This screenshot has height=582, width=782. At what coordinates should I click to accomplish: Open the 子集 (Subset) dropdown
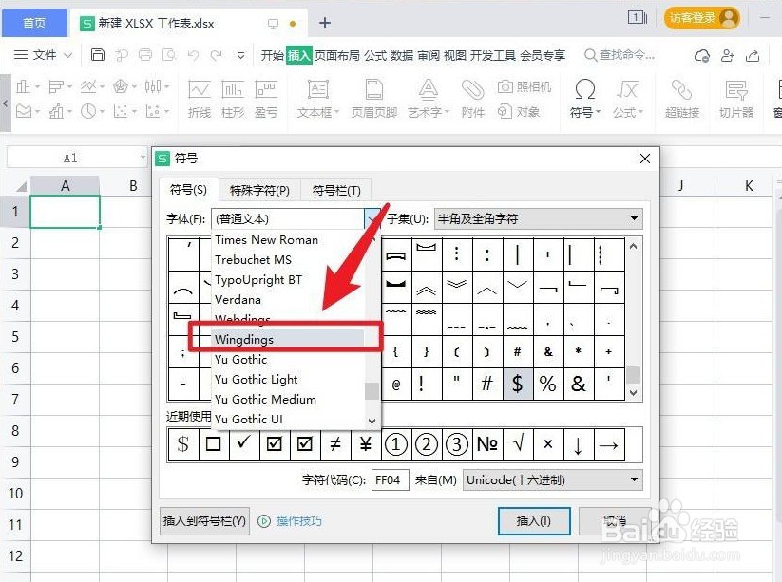coord(632,218)
